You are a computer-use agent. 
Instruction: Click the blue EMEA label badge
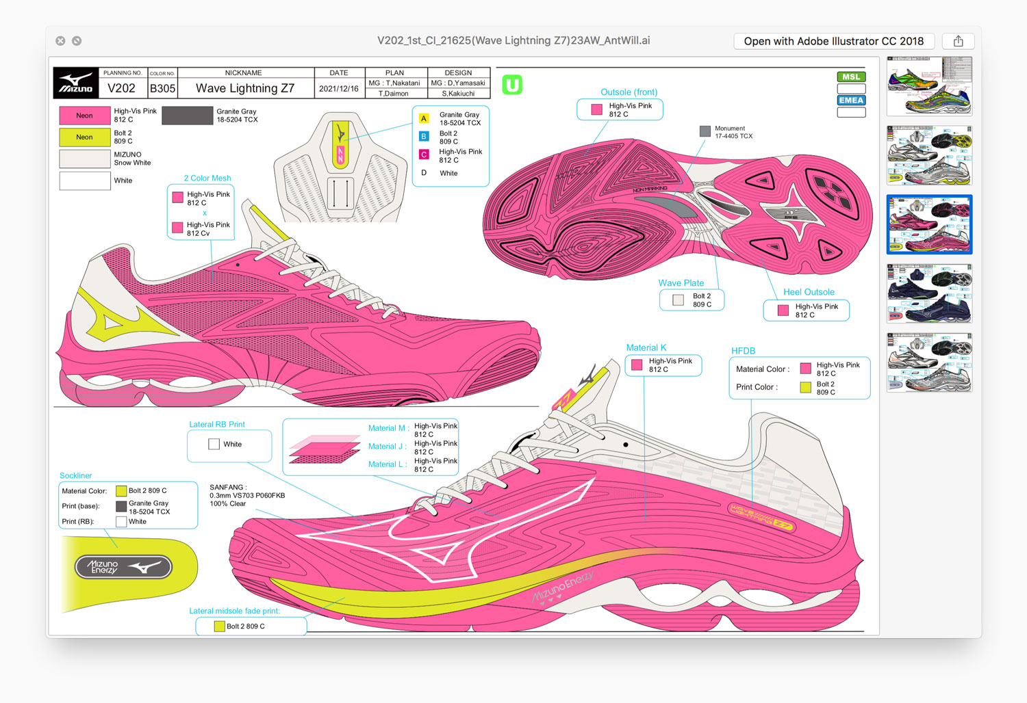pyautogui.click(x=851, y=101)
